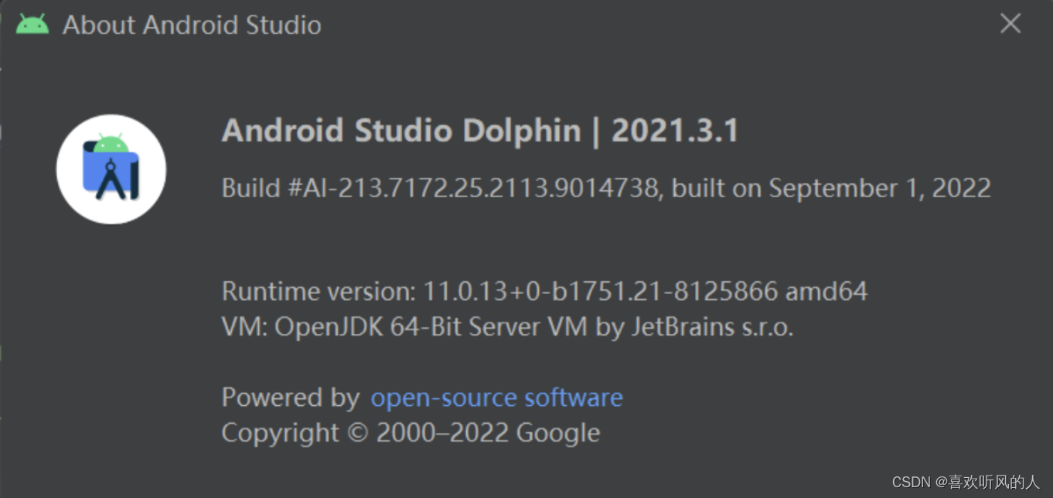Click the About Android Studio title text
Image resolution: width=1053 pixels, height=498 pixels.
[193, 24]
